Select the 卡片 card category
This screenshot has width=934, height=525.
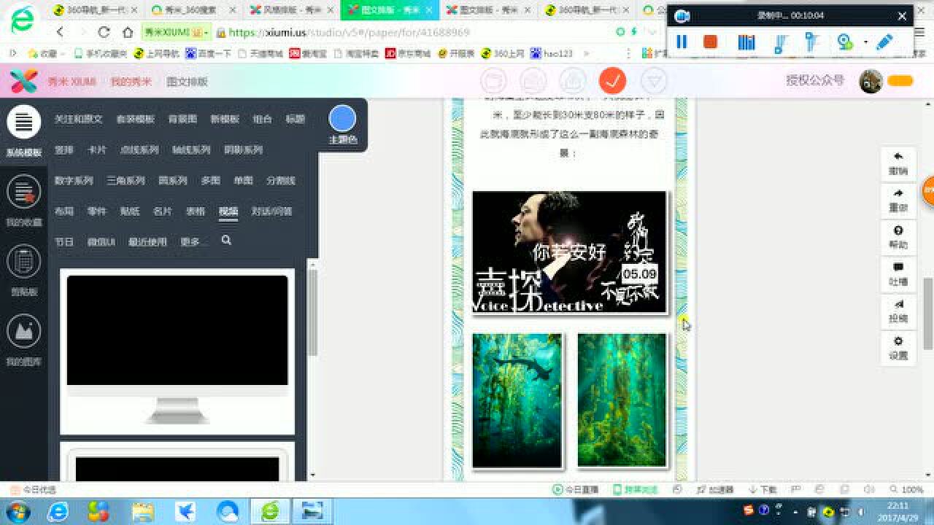(97, 149)
